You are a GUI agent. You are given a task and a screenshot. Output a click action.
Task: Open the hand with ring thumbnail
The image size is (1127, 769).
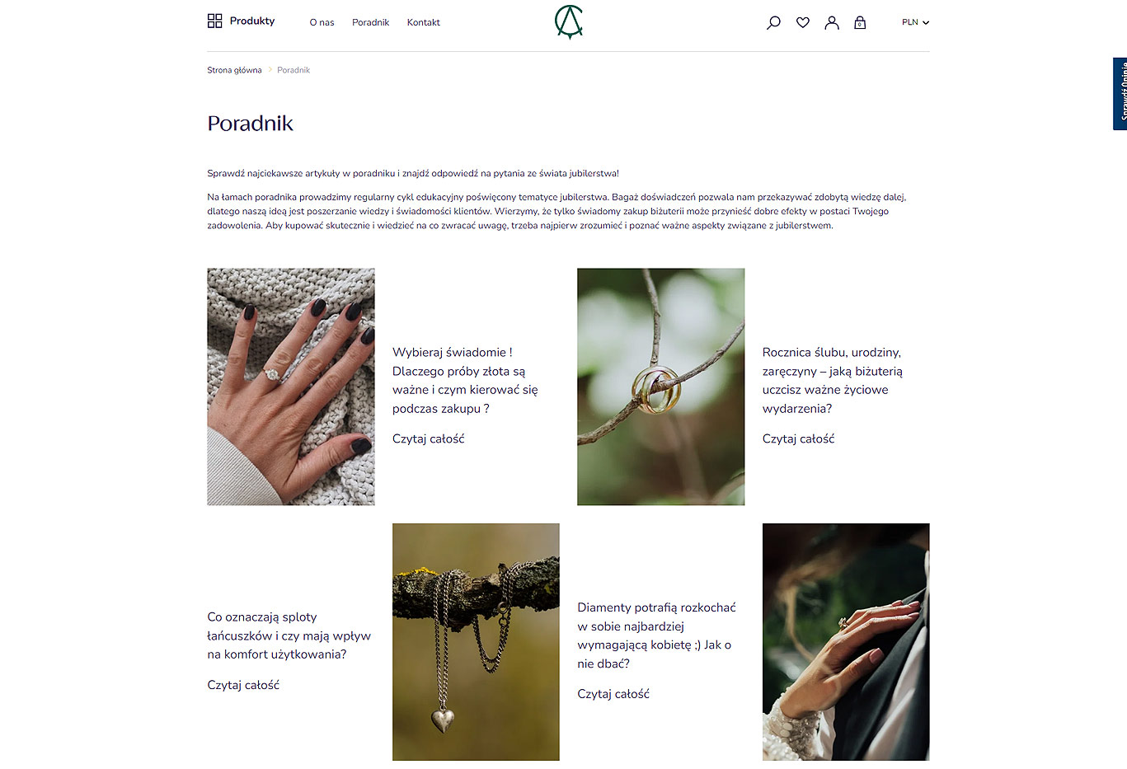[291, 387]
